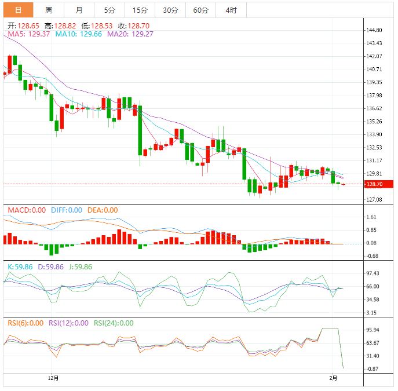This screenshot has width=398, height=391.
Task: Click the RSI(24):0.00 label
Action: (114, 323)
